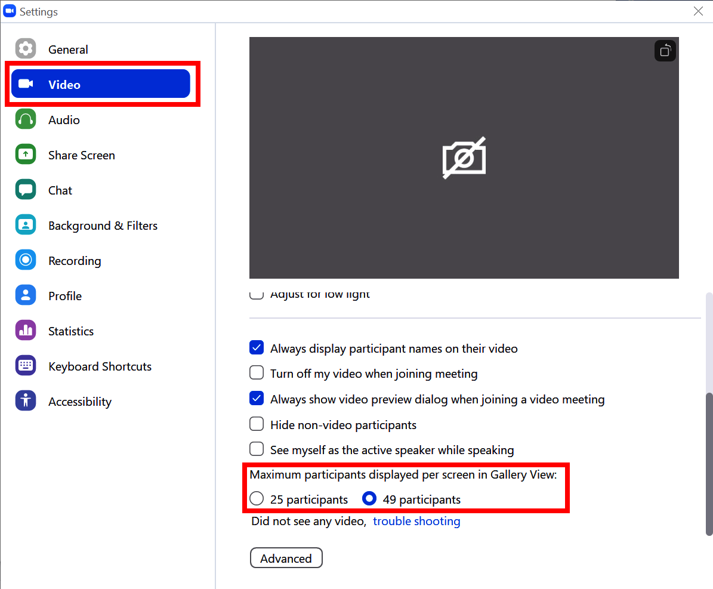The image size is (713, 589).
Task: Disable always display participant names checkbox
Action: coord(257,348)
